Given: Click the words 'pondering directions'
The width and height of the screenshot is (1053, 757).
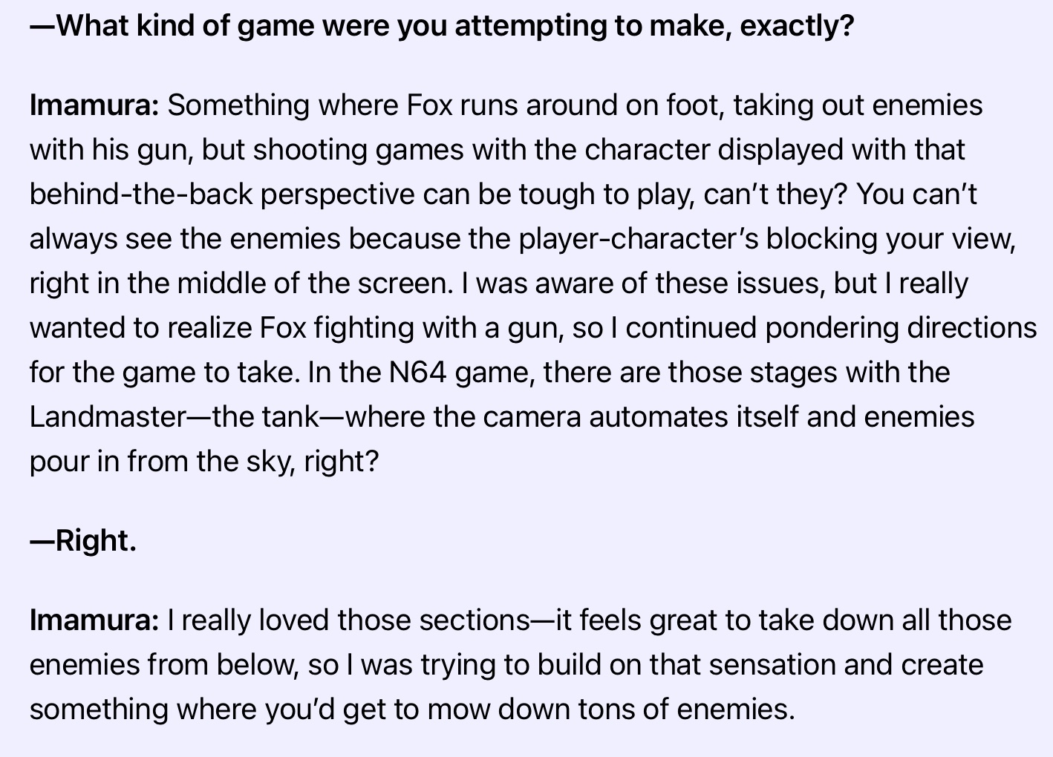Looking at the screenshot, I should coord(901,328).
